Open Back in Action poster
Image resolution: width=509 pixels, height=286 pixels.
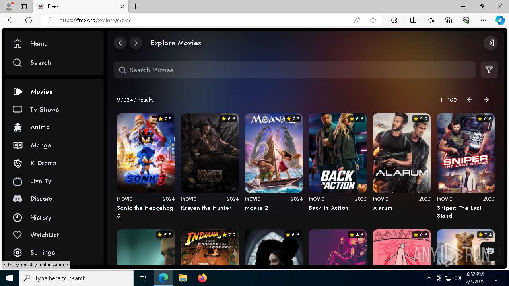point(338,153)
